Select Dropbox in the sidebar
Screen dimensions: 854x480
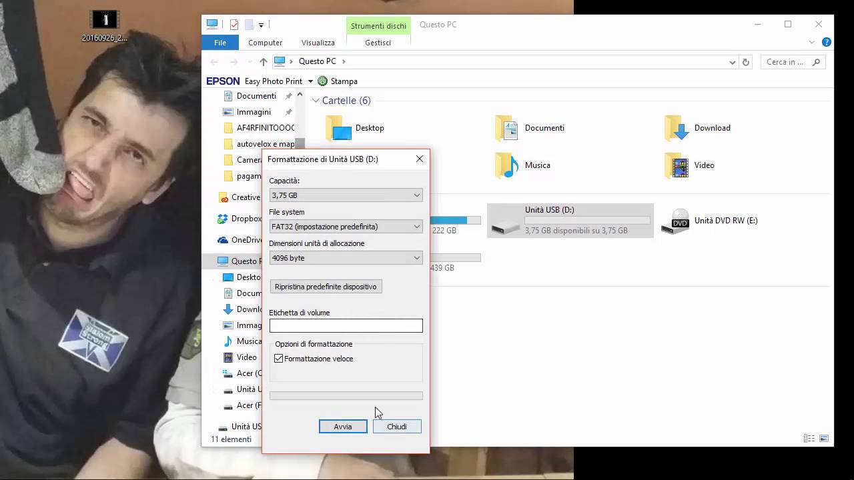239,219
